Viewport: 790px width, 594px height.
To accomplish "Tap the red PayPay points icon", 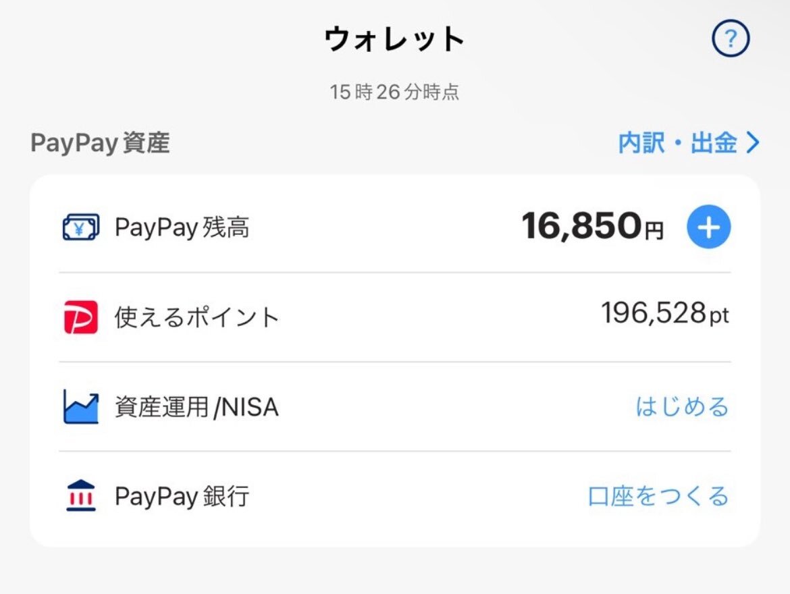I will click(x=80, y=317).
